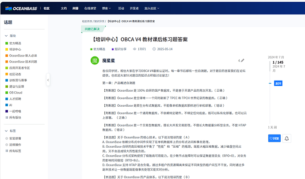Image resolution: width=305 pixels, height=179 pixels.
Task: Select 应用开发者专区 category
Action: coord(19,68)
